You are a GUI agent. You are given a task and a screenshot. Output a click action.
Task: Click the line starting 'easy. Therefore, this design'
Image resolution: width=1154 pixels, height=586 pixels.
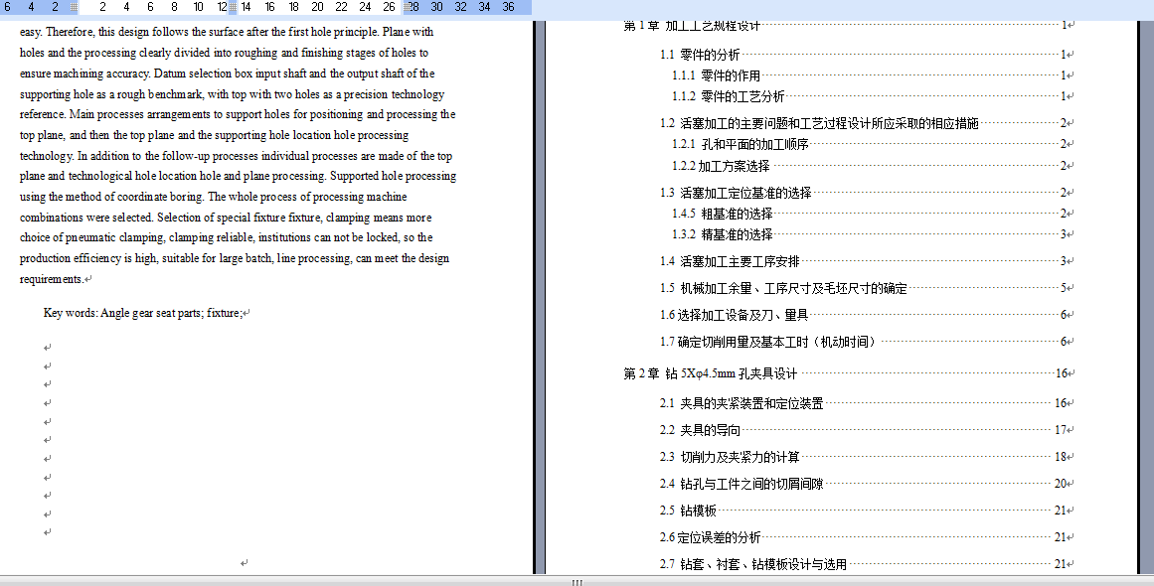coord(227,32)
